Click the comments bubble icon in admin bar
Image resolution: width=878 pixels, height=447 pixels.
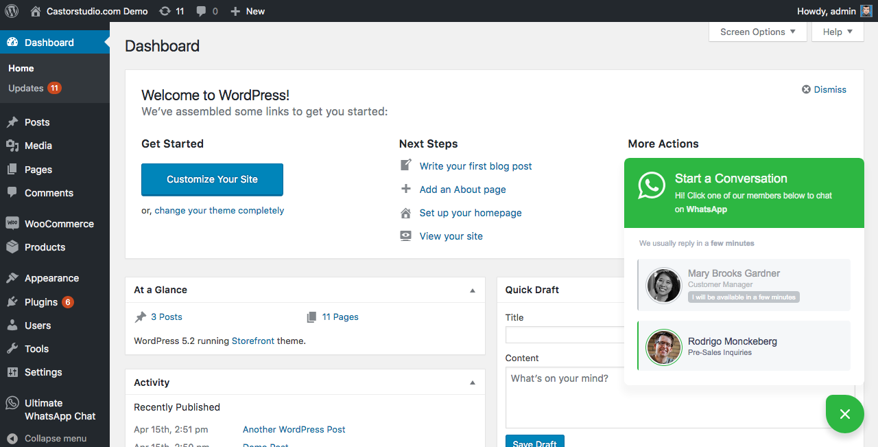201,11
